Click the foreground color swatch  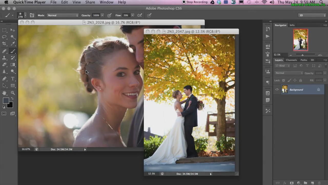6,101
